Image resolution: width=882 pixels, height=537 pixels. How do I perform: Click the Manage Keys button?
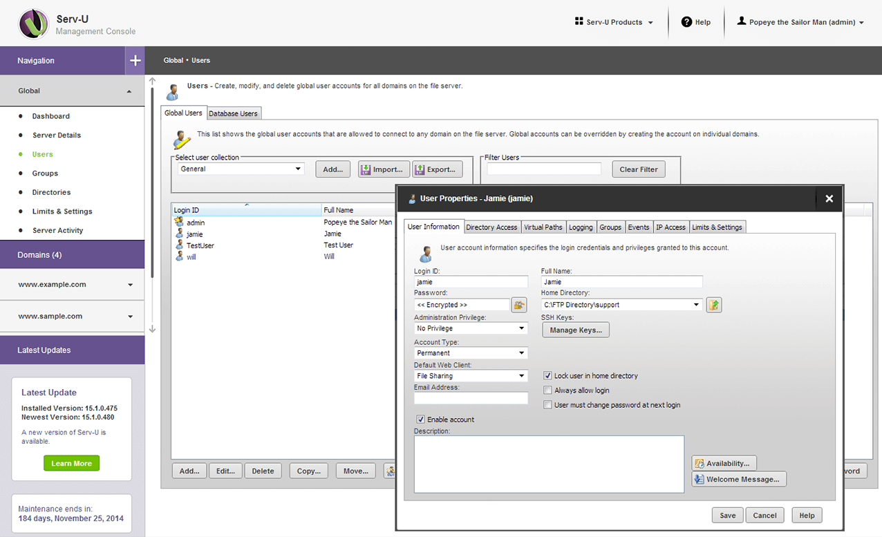(x=576, y=330)
